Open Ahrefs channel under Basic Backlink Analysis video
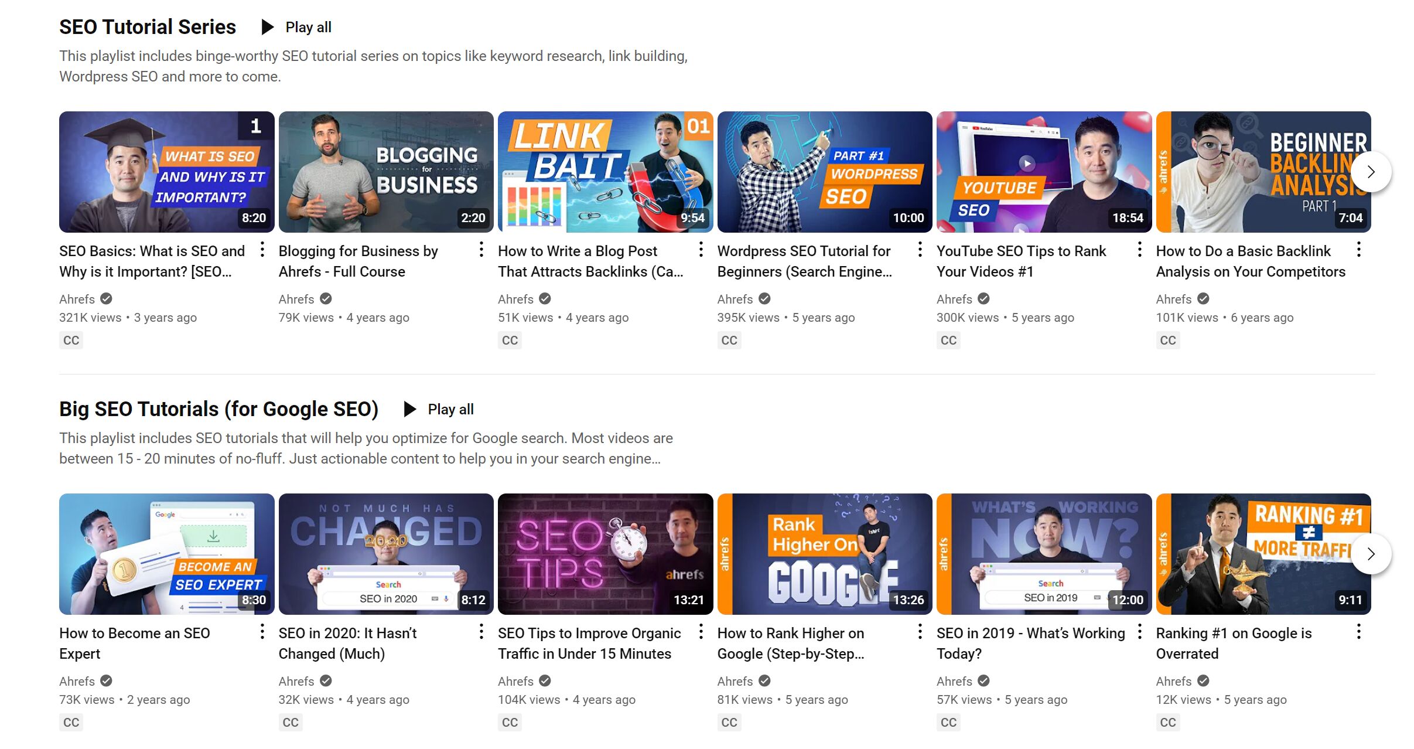The image size is (1414, 749). pos(1173,299)
